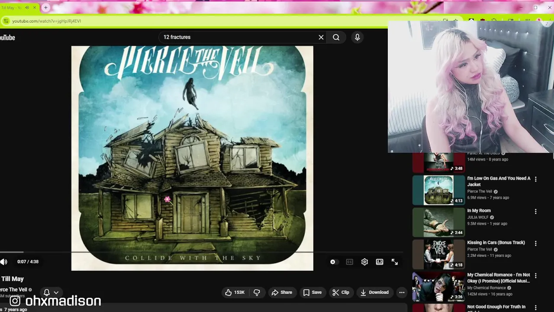The width and height of the screenshot is (554, 312).
Task: Open options menu for I'm Low On Gas video
Action: tap(535, 179)
